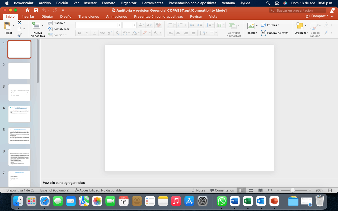Screen dimensions: 338x211
Task: Toggle the Notas pane in status bar
Action: [198, 190]
